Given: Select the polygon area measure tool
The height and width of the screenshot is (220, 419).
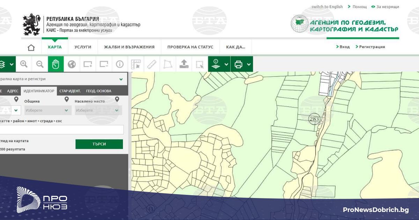Looking at the screenshot, I should [x=168, y=64].
